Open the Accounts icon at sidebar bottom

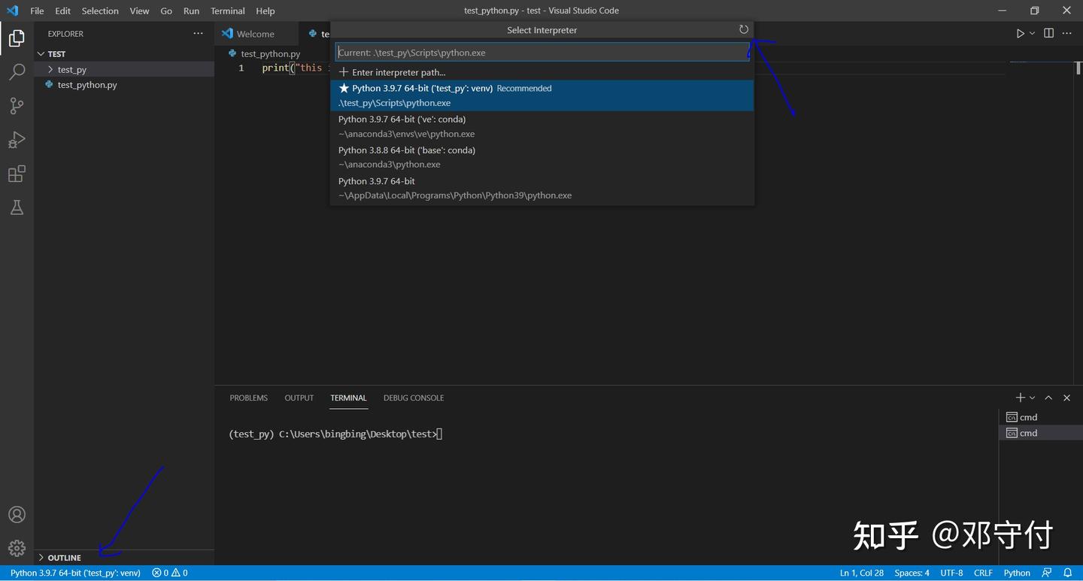click(x=17, y=514)
